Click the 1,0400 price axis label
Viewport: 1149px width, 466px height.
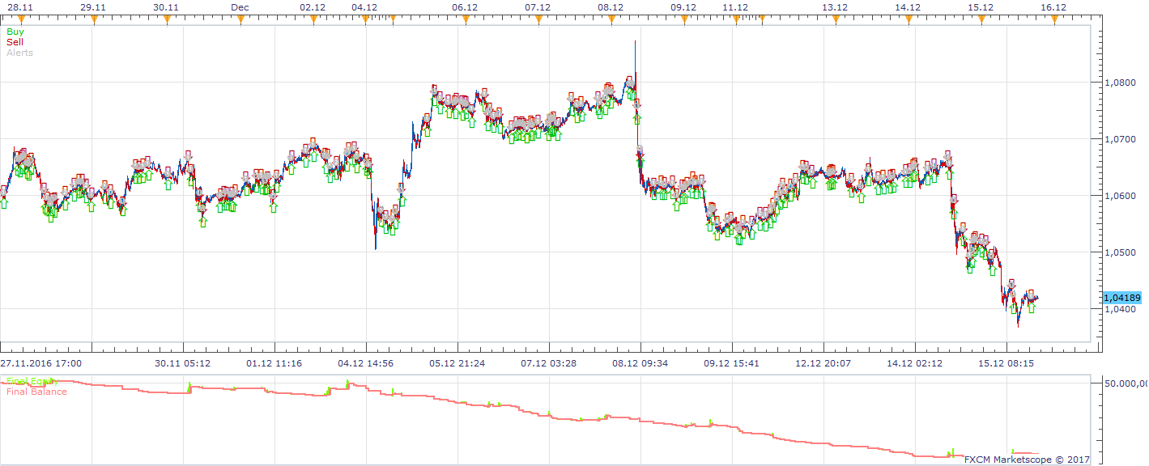1119,309
